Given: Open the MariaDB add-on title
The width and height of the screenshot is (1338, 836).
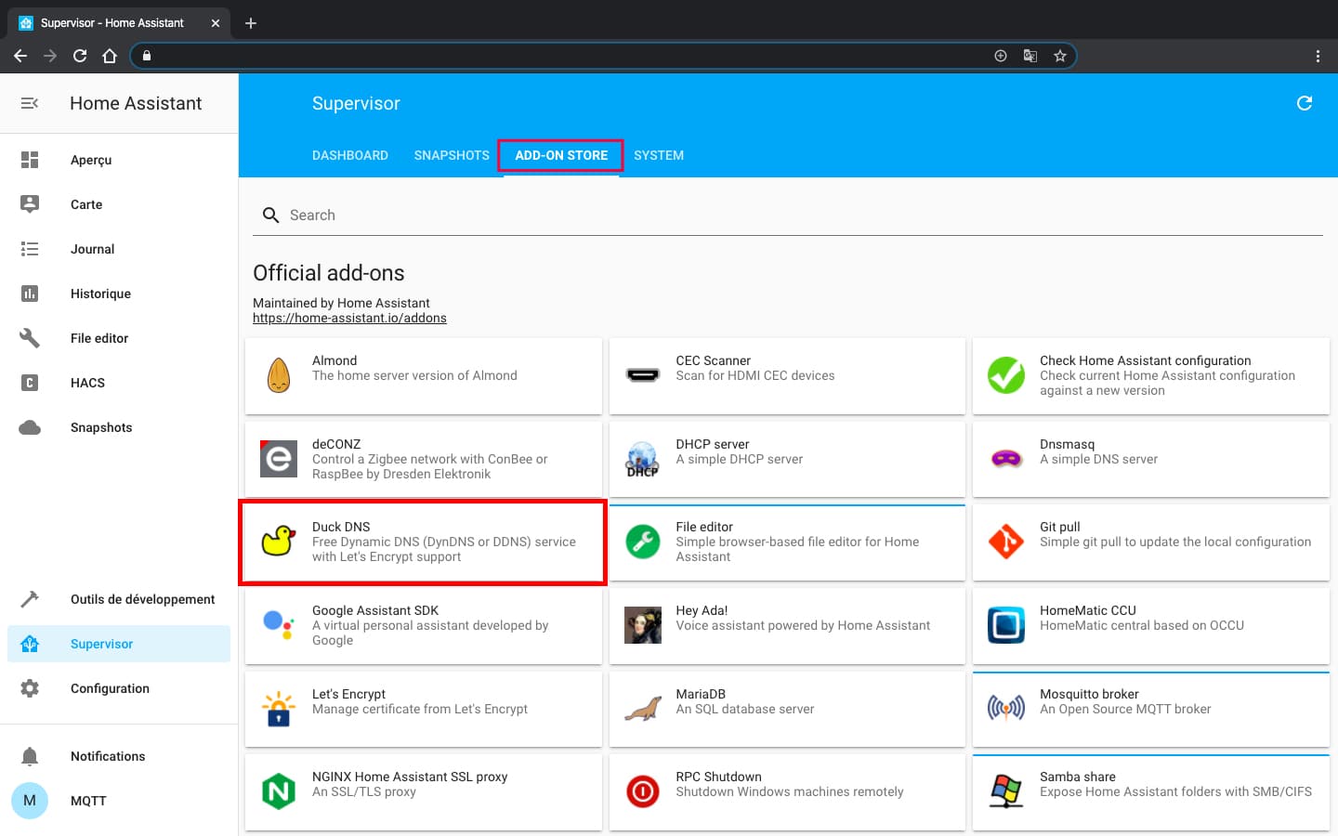Looking at the screenshot, I should 701,694.
